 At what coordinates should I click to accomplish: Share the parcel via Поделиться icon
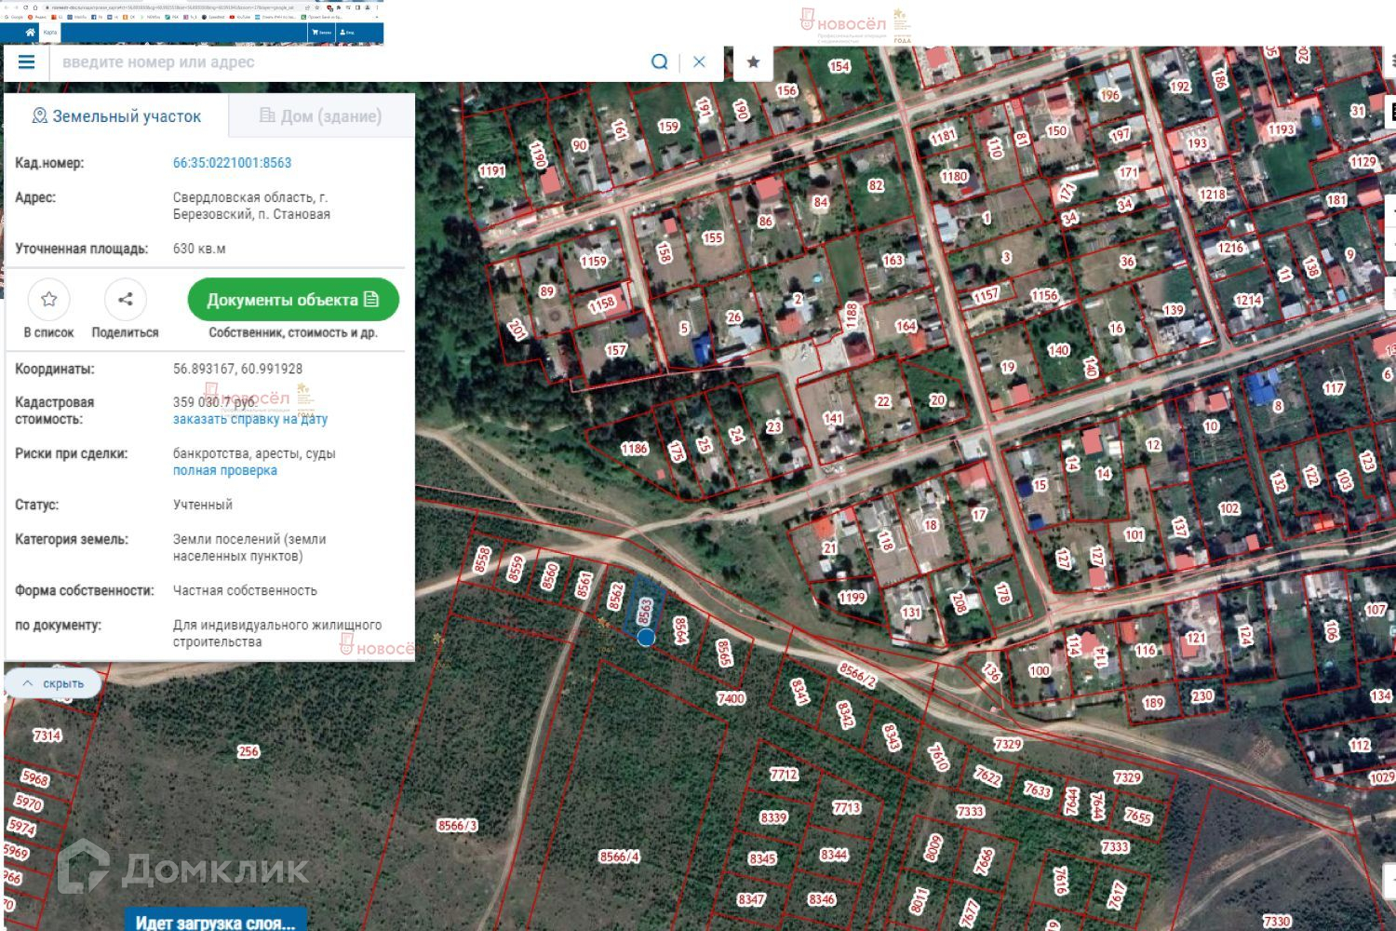click(x=126, y=300)
